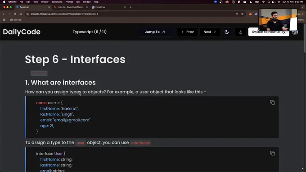Click the DailyCode logo
This screenshot has height=172, width=306.
22,32
